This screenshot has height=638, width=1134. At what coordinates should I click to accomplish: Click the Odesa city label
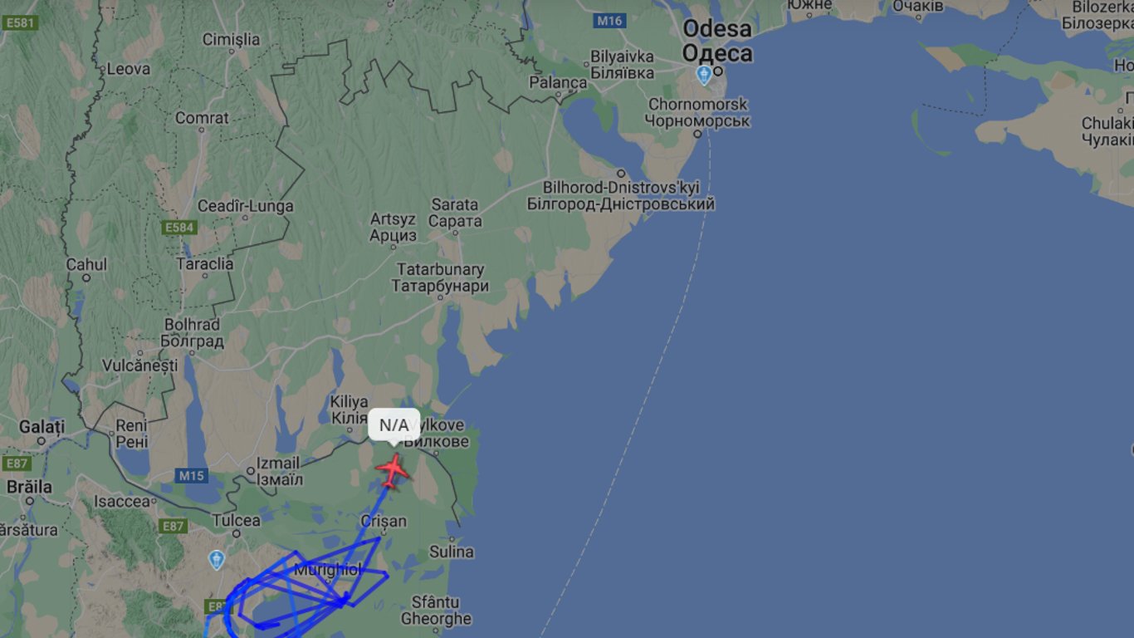coord(717,42)
